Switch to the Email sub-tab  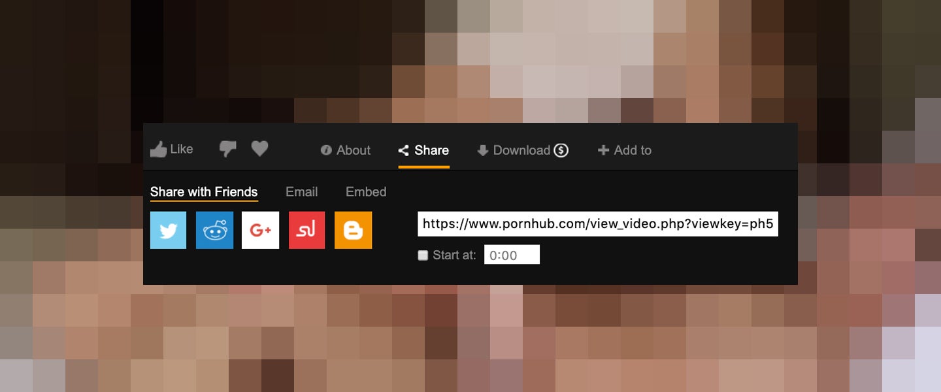click(x=302, y=192)
